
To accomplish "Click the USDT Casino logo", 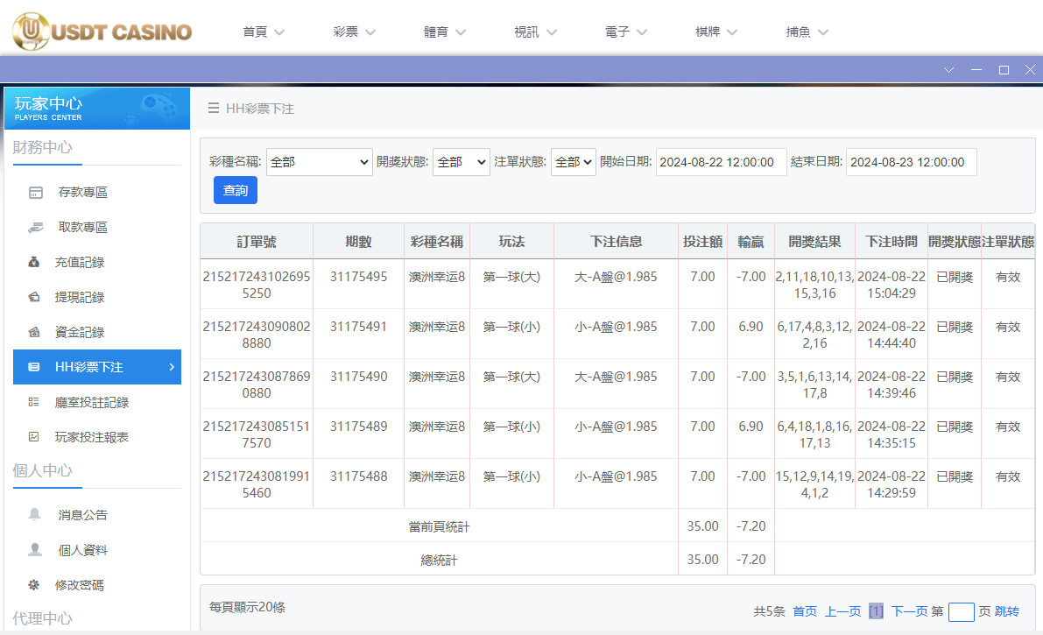I will [99, 32].
